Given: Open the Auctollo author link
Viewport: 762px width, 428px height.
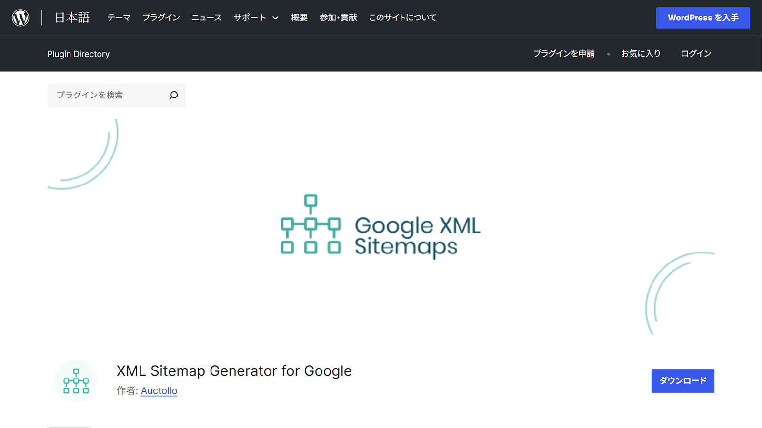Looking at the screenshot, I should point(159,390).
